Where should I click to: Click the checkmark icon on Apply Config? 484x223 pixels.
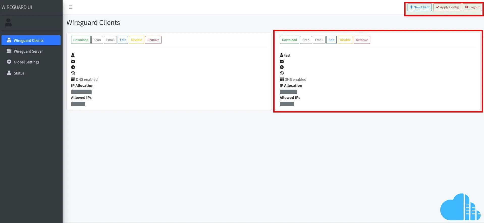pyautogui.click(x=438, y=7)
